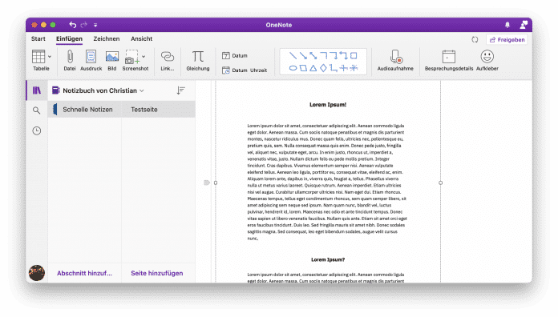Viewport: 558px width, 317px height.
Task: Open the Ansicht tab
Action: click(x=142, y=38)
